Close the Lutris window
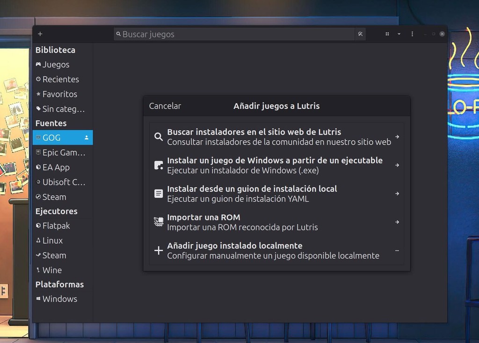479x343 pixels. [x=442, y=34]
